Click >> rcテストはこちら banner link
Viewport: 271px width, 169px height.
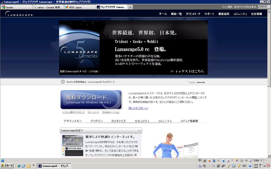point(187,71)
